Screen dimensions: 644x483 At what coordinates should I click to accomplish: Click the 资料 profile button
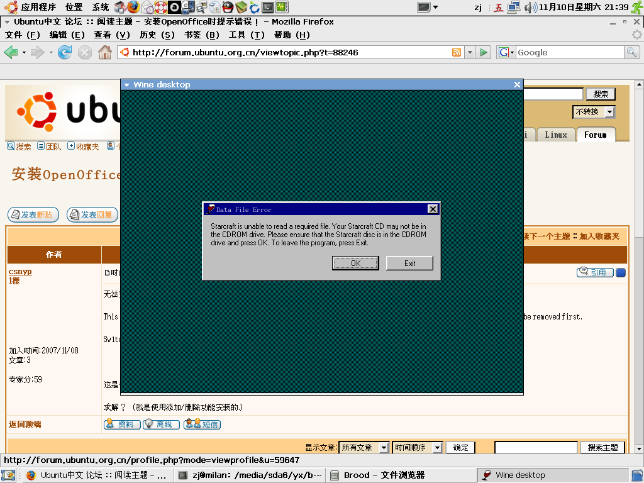coord(122,425)
